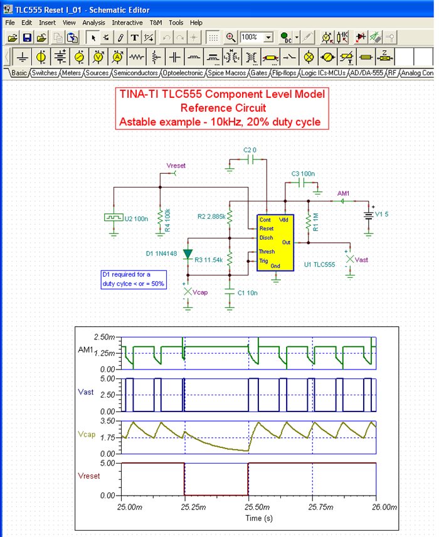This screenshot has height=537, width=439.
Task: Open the Edit menu
Action: point(27,23)
